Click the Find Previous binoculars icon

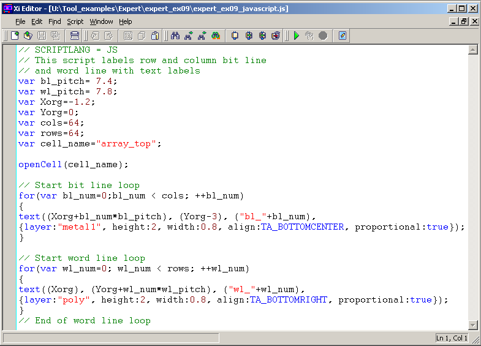202,36
